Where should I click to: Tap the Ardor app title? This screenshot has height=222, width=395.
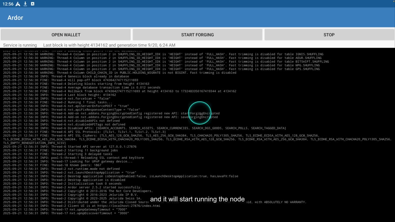pyautogui.click(x=15, y=18)
